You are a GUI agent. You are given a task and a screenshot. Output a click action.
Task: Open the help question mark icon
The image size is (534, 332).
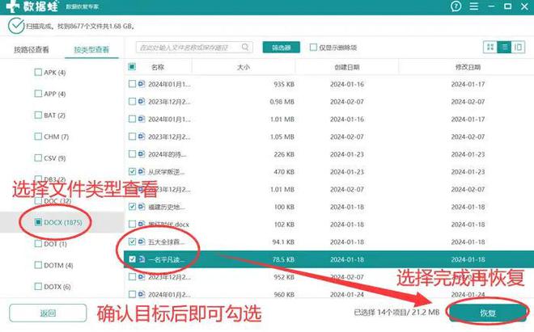pos(456,6)
